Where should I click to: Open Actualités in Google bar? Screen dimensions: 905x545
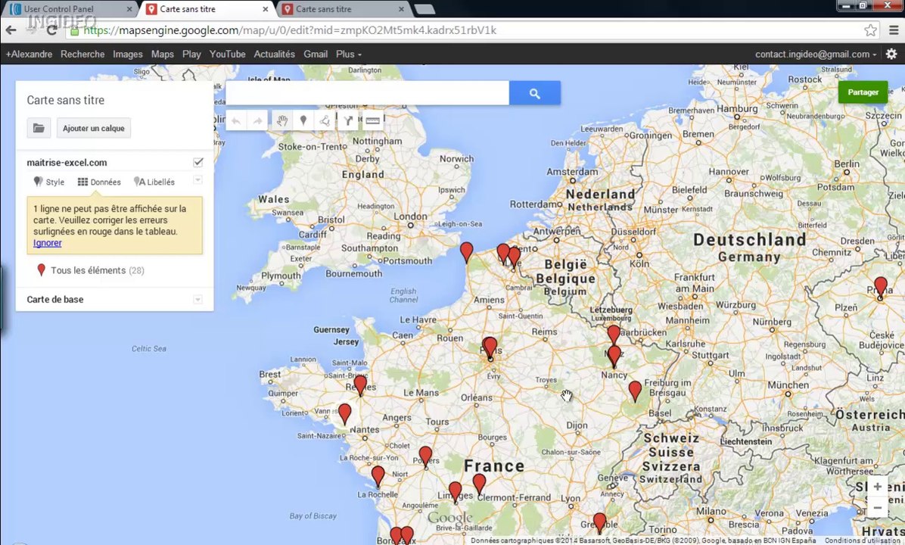coord(274,54)
